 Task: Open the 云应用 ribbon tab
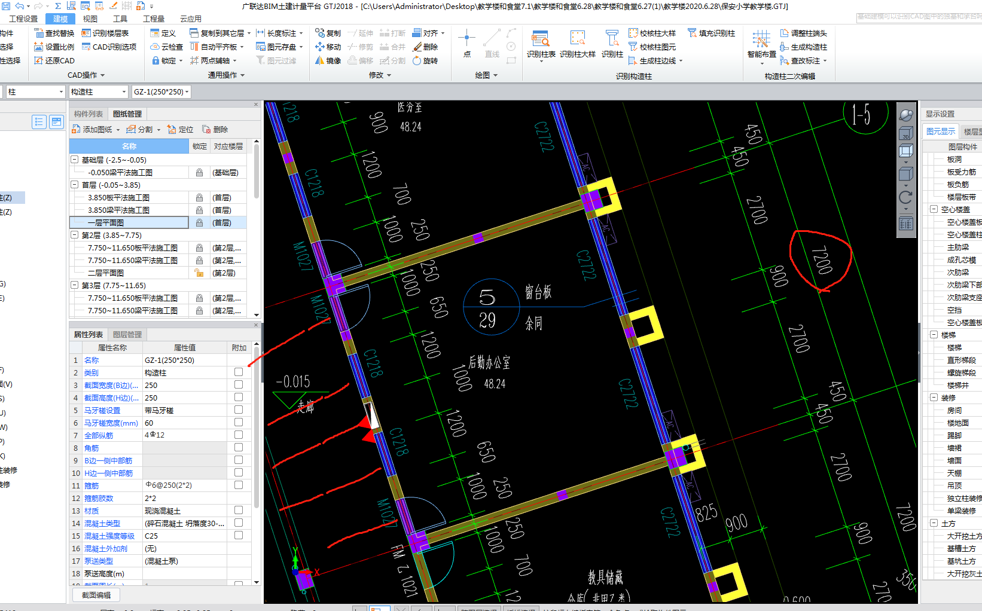click(x=190, y=19)
